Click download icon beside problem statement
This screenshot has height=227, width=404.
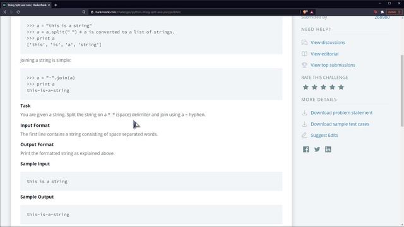coord(304,113)
